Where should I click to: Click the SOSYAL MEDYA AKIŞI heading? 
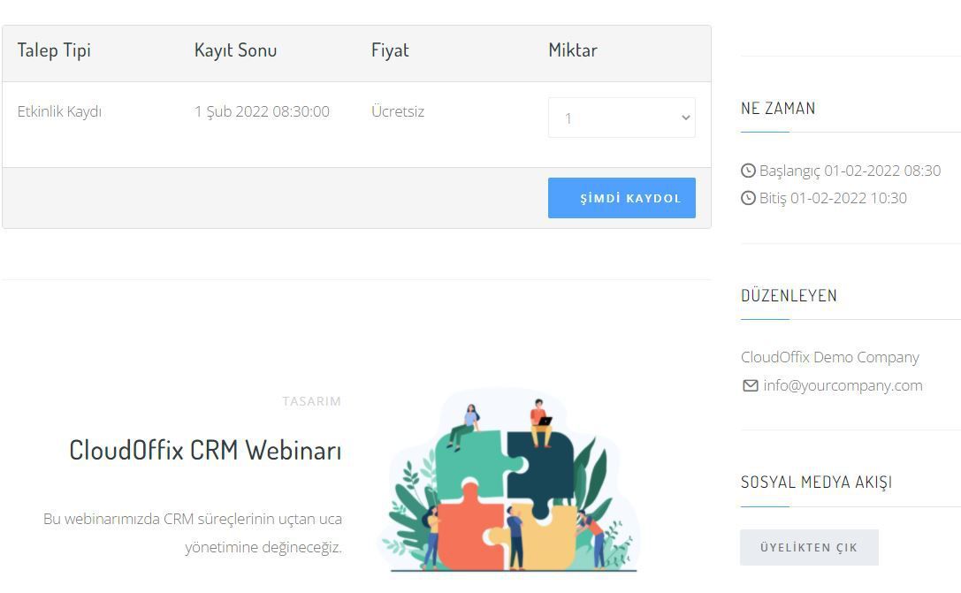click(816, 483)
